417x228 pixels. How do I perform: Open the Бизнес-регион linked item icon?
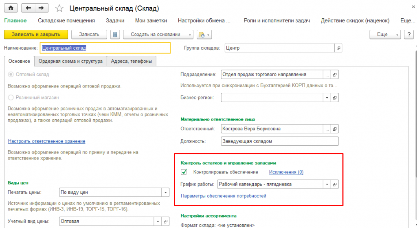pos(335,98)
